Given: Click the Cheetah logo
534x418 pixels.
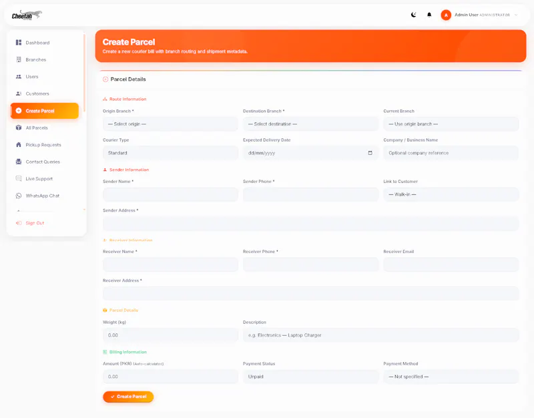Looking at the screenshot, I should pos(27,15).
